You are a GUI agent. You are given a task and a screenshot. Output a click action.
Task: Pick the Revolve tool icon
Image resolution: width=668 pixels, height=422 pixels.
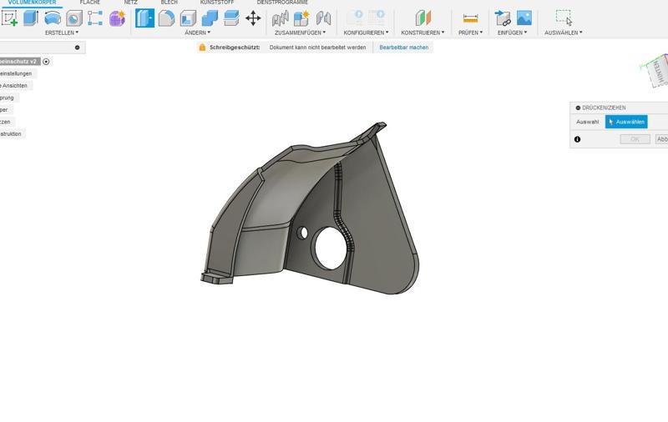[x=53, y=18]
